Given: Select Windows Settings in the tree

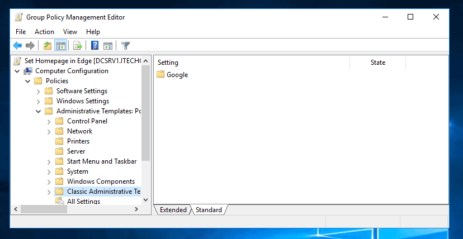Looking at the screenshot, I should click(83, 101).
